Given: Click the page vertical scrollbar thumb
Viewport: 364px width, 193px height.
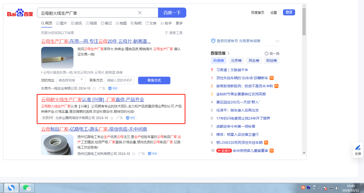Looking at the screenshot, I should pos(304,22).
